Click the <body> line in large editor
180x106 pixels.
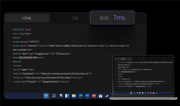[x=17, y=66]
